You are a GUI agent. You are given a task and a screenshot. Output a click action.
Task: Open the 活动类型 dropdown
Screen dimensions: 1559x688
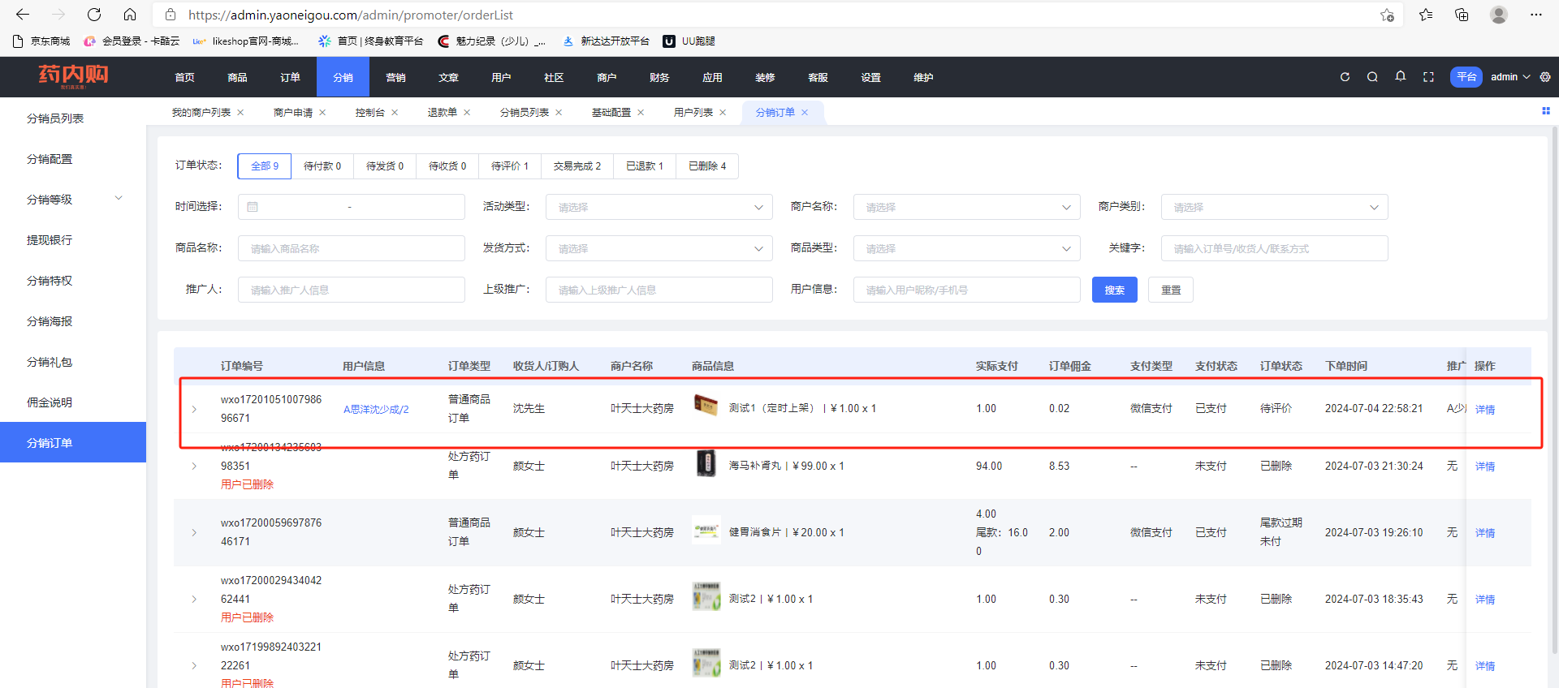click(x=659, y=207)
